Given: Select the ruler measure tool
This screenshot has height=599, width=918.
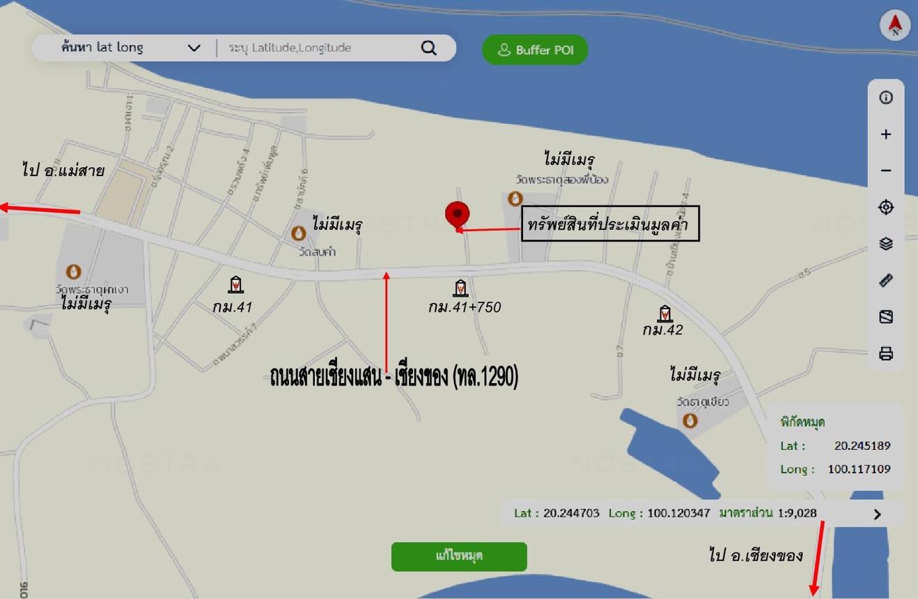Looking at the screenshot, I should click(x=886, y=280).
